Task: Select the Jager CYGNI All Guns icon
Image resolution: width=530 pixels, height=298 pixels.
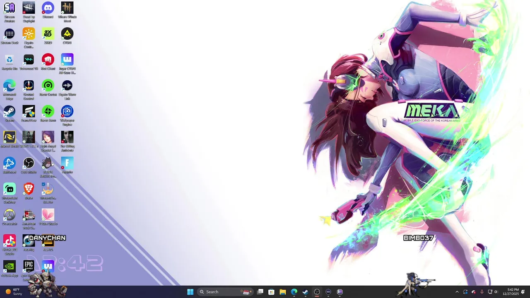Action: (x=67, y=64)
